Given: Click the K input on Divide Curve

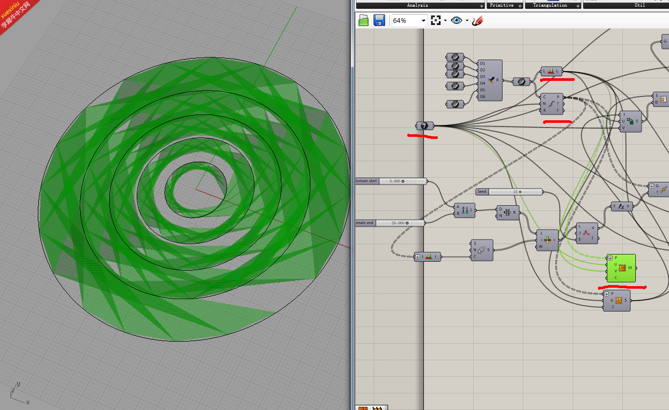Looking at the screenshot, I should pyautogui.click(x=545, y=110).
